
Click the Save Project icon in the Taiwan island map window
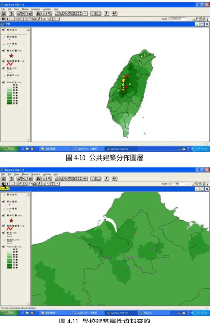point(4,14)
